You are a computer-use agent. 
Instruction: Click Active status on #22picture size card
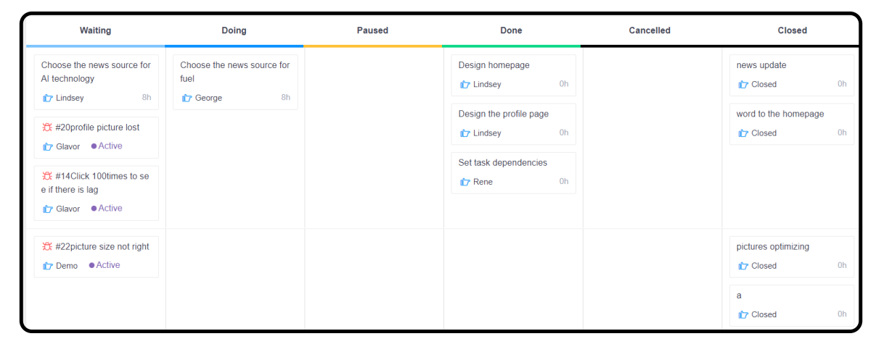105,265
